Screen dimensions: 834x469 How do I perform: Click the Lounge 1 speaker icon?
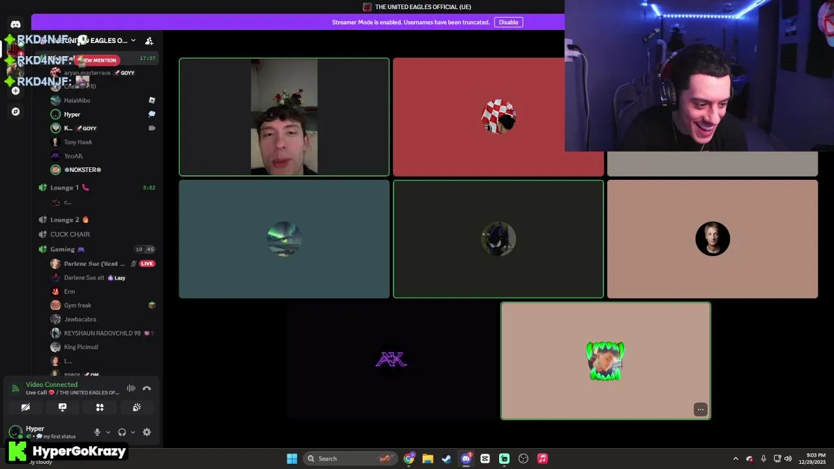(42, 188)
